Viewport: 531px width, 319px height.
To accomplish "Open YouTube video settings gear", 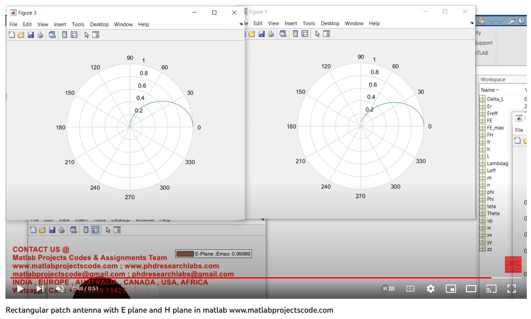I will pyautogui.click(x=430, y=289).
